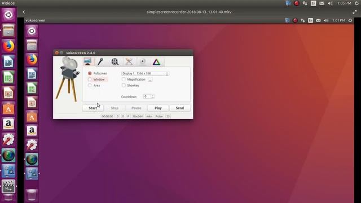361x203 pixels.
Task: Click Trash in the recorded video's launcher
Action: (x=32, y=195)
